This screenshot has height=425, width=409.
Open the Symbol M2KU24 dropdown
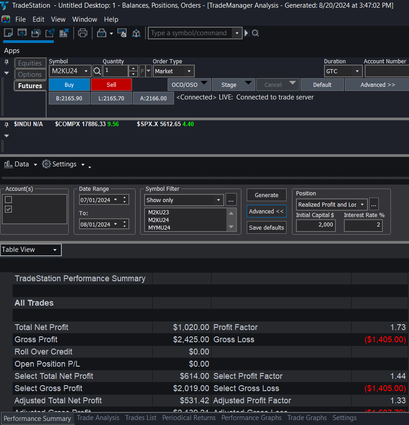click(86, 71)
